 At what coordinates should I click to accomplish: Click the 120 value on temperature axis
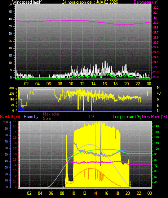click(x=156, y=138)
